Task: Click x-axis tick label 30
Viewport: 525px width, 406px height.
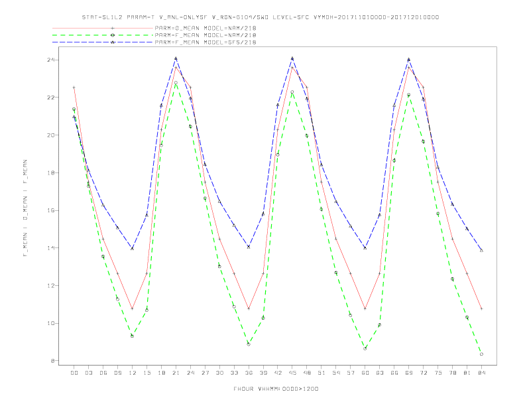Action: [x=219, y=373]
